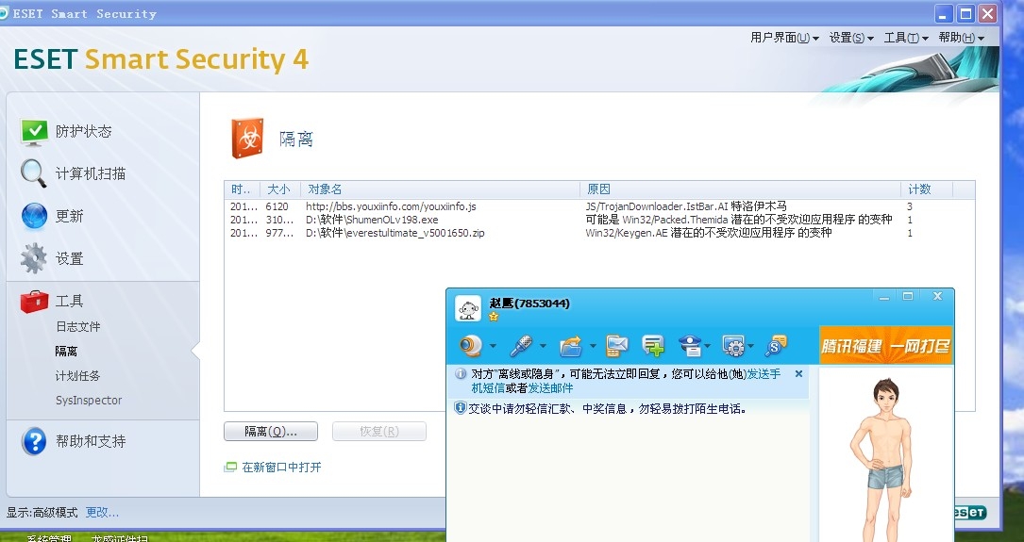Image resolution: width=1024 pixels, height=542 pixels.
Task: Expand the video call dropdown arrow
Action: (x=493, y=346)
